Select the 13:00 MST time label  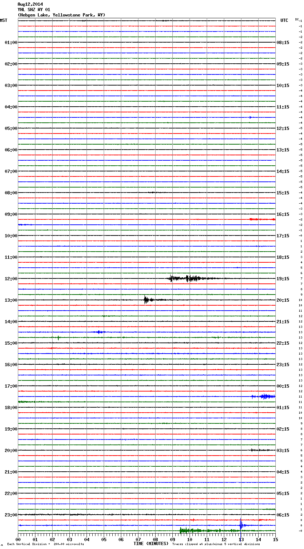[x=11, y=300]
